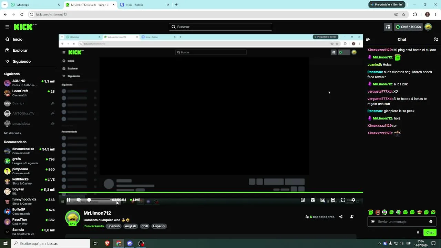Open a new browser tab
441x248 pixels.
(x=176, y=5)
